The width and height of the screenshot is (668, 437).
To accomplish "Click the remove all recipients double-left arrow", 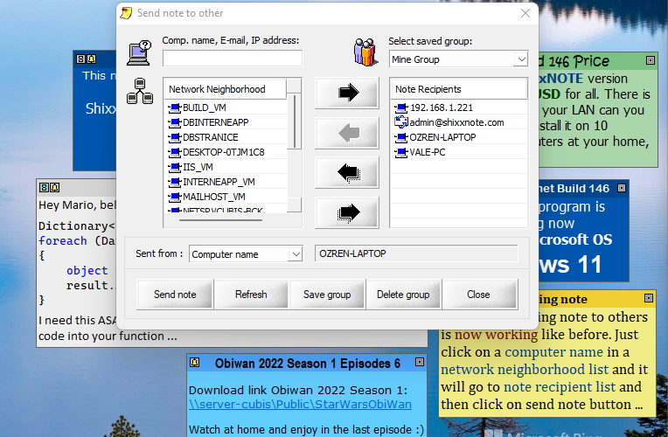I will pyautogui.click(x=348, y=172).
